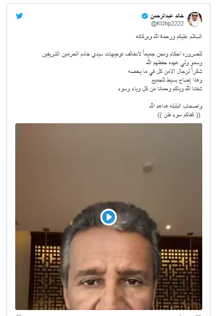This screenshot has height=316, width=218.
Task: Click the smoke detector in the video
Action: pyautogui.click(x=148, y=167)
